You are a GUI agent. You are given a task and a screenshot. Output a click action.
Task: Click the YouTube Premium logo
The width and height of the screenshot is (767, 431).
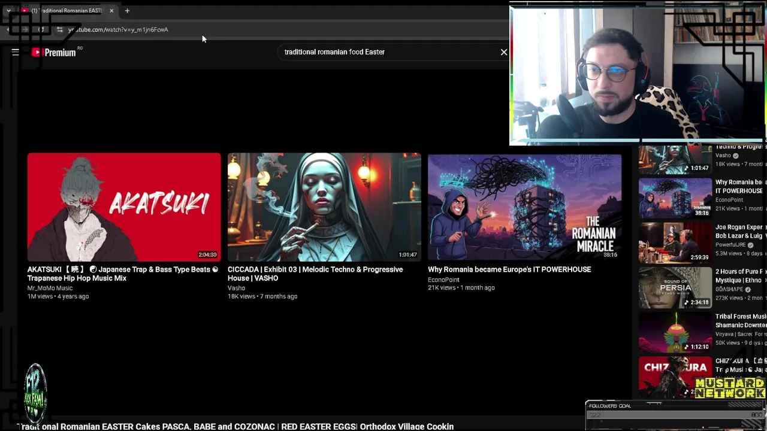(x=54, y=53)
